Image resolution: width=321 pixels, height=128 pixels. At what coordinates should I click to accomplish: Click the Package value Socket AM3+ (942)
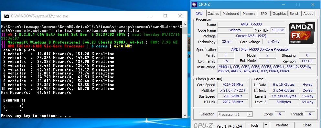(x=251, y=36)
